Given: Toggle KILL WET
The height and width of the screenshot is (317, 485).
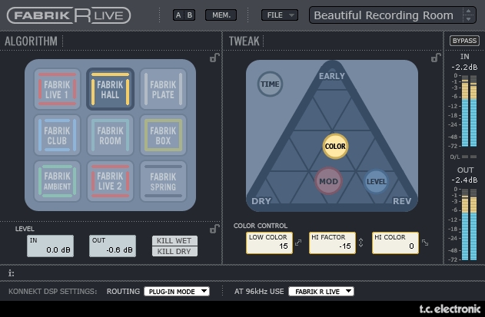Looking at the screenshot, I should point(174,241).
